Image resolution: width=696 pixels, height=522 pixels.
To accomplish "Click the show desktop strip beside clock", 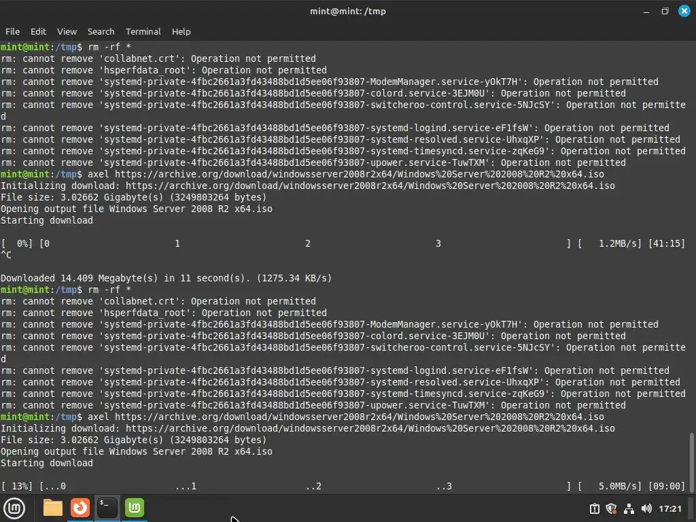I will pyautogui.click(x=691, y=508).
